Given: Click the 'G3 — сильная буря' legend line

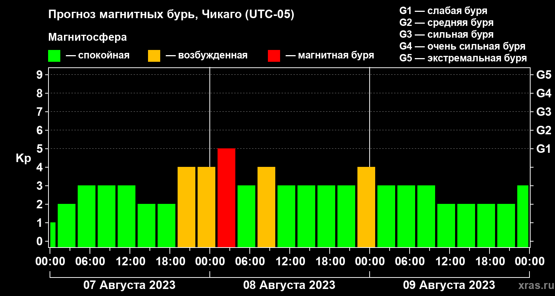Looking at the screenshot, I should [x=446, y=34].
